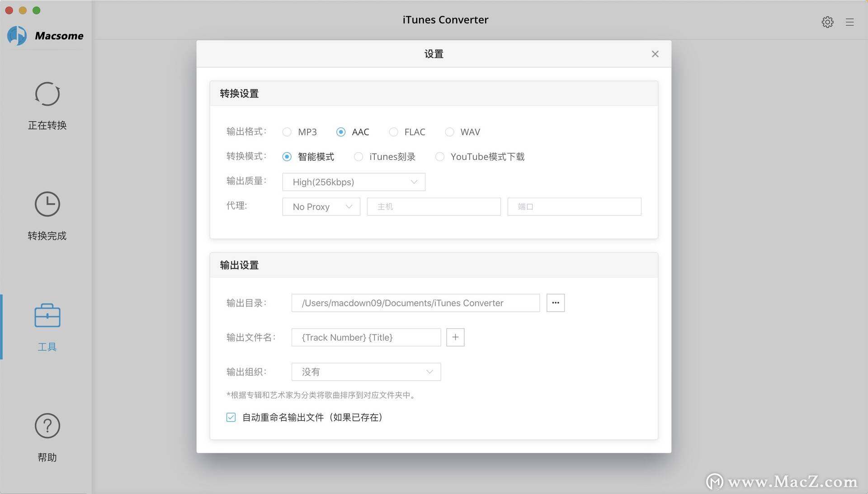Click the 输出设置 section header
Screen dimensions: 868x494
click(x=434, y=265)
